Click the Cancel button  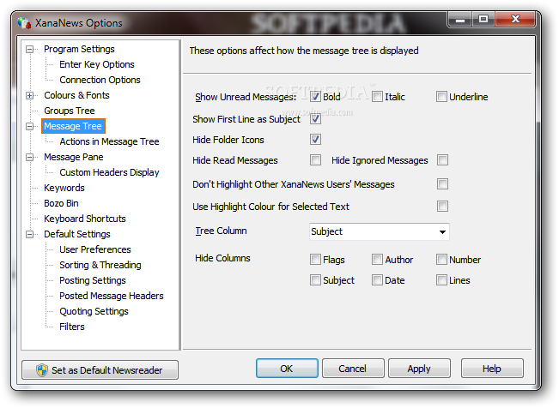tap(353, 369)
